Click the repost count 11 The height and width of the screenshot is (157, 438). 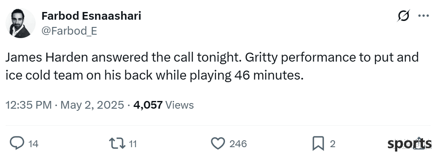click(133, 144)
